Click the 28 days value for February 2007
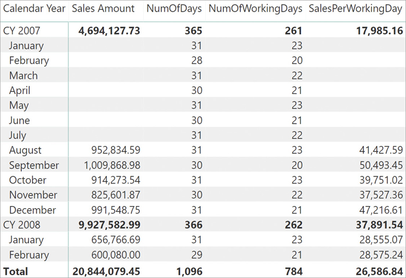Screen dimensions: 406x278 pos(197,60)
